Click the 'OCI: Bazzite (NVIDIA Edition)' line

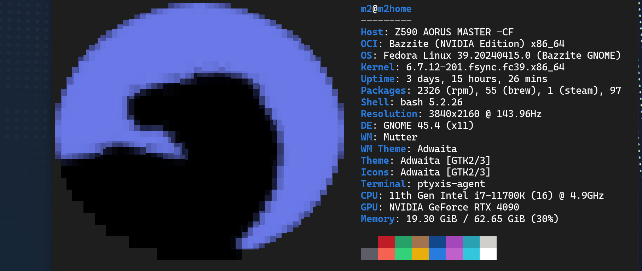(x=463, y=44)
